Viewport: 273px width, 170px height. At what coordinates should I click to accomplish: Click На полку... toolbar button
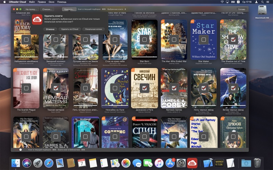click(x=31, y=9)
